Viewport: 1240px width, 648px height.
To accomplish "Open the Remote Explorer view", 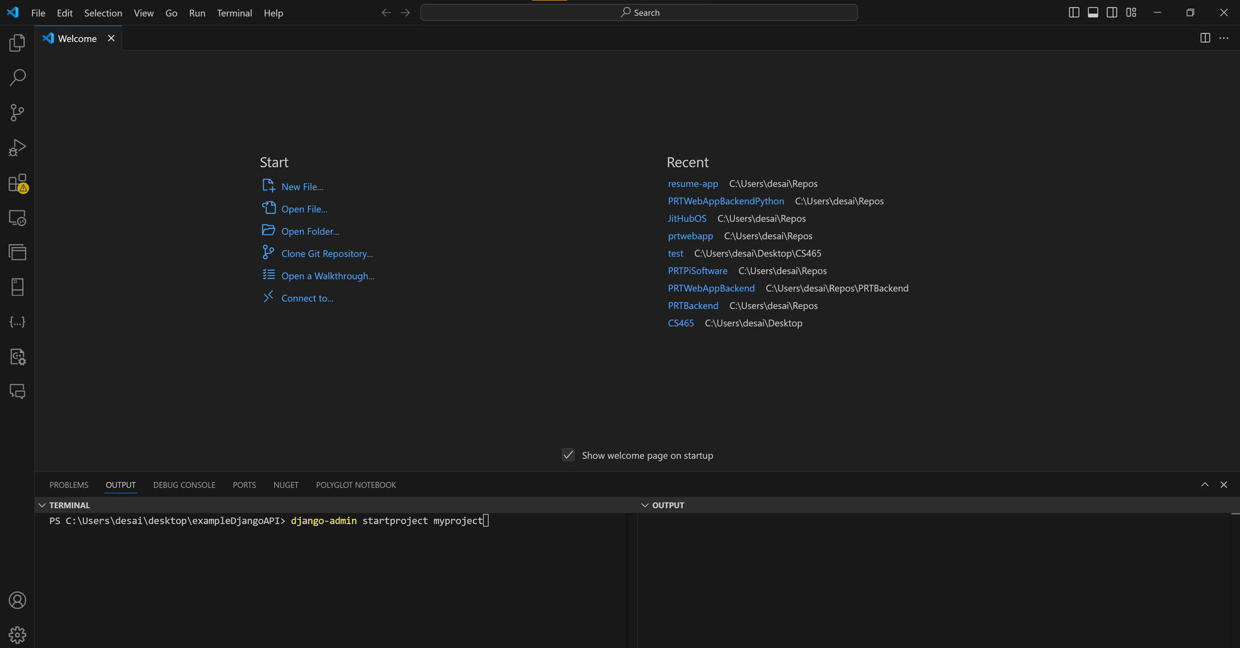I will tap(17, 217).
